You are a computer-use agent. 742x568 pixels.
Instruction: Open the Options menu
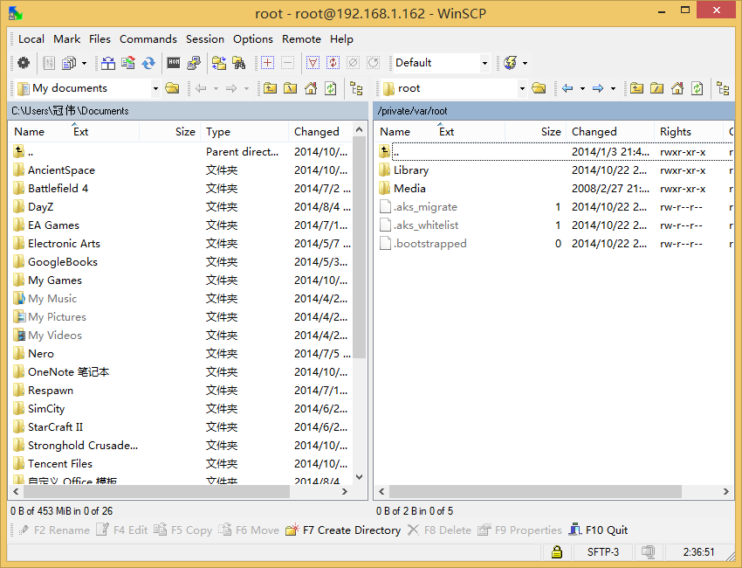tap(253, 38)
